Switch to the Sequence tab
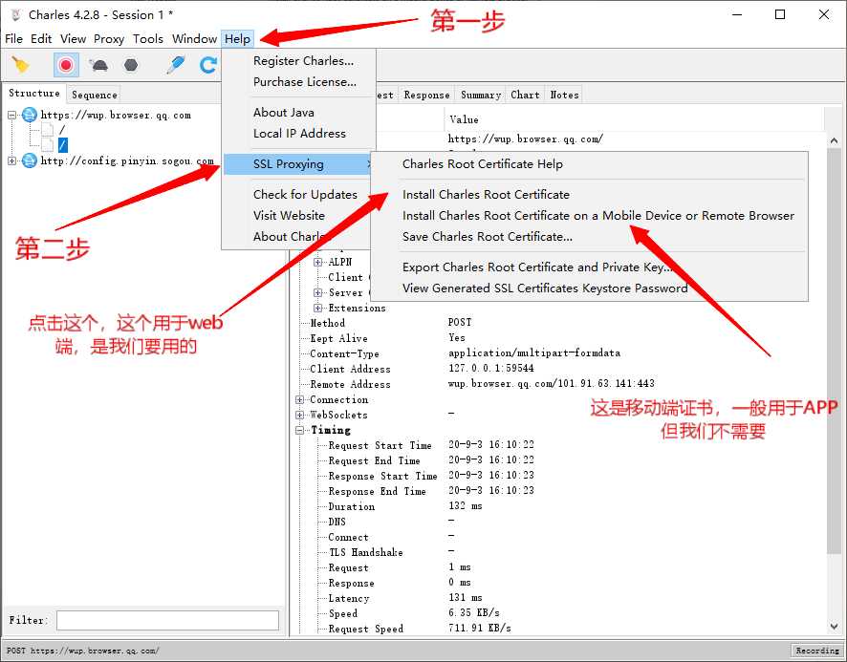The image size is (847, 662). pos(94,95)
